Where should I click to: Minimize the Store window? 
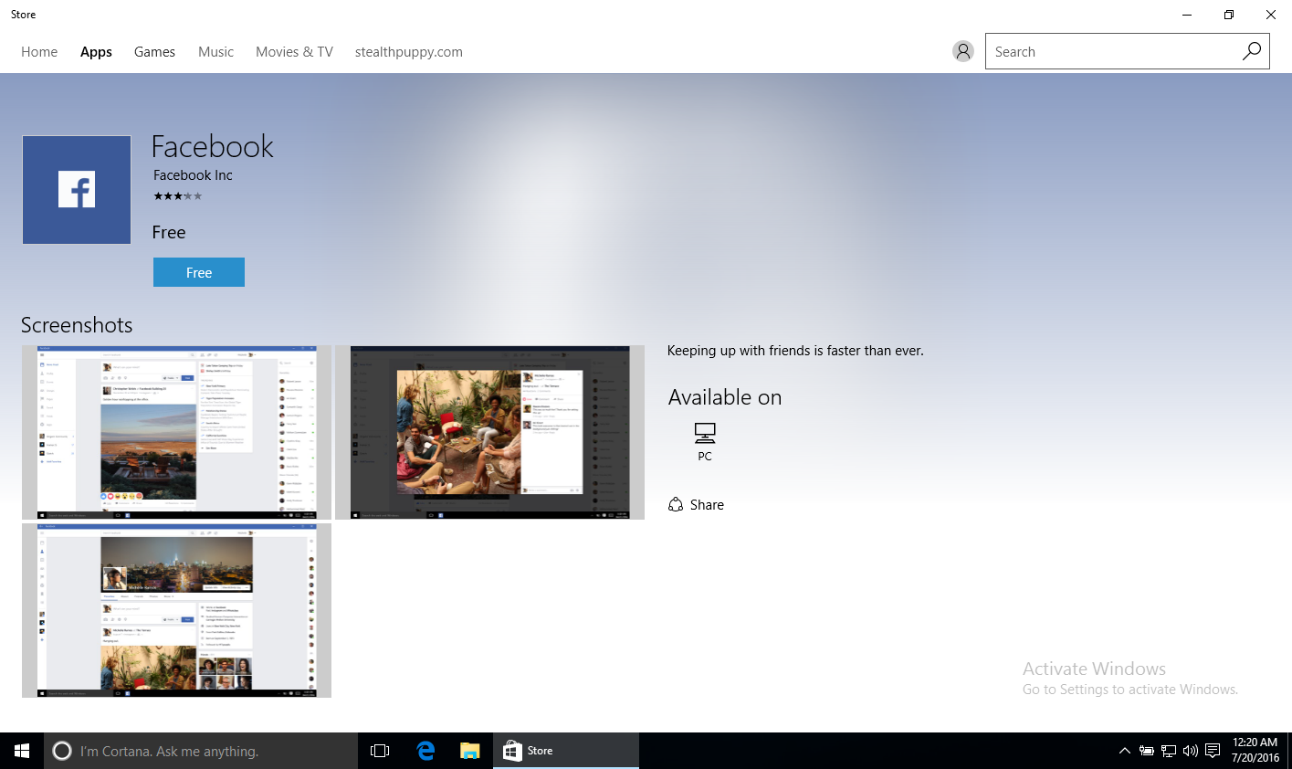point(1187,15)
